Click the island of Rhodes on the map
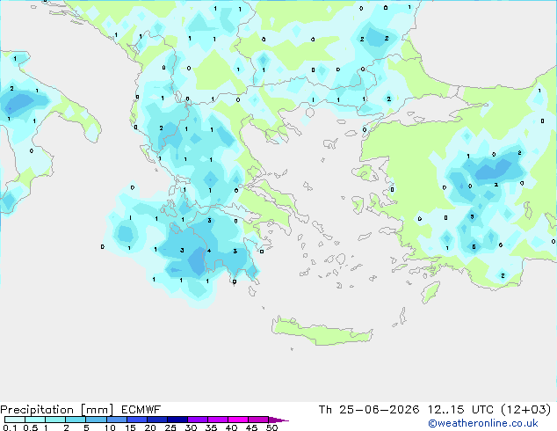 [x=430, y=292]
